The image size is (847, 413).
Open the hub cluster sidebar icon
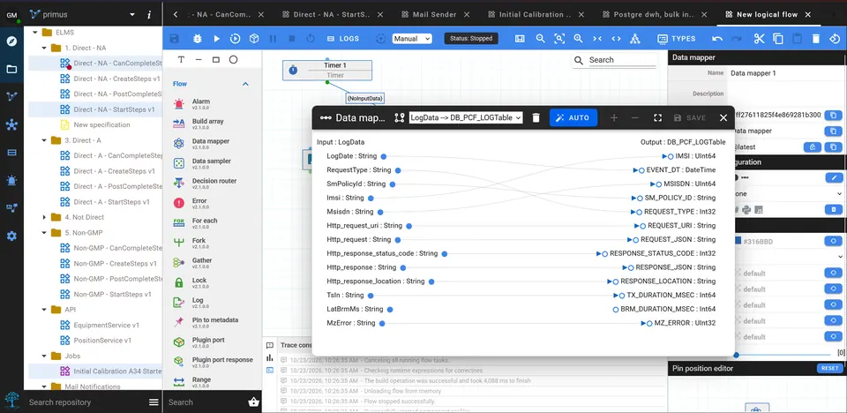11,124
